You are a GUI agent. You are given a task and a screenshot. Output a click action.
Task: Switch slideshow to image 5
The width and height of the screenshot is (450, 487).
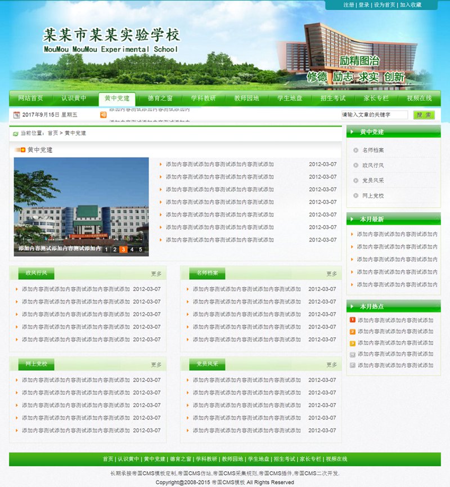coord(141,249)
